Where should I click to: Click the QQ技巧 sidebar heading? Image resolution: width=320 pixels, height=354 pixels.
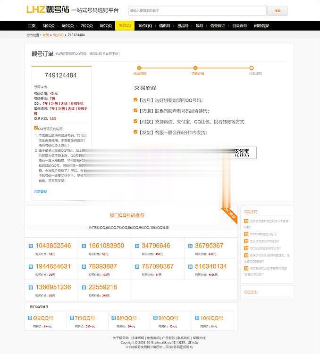251,212
